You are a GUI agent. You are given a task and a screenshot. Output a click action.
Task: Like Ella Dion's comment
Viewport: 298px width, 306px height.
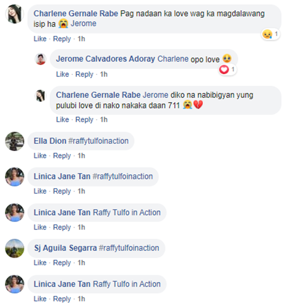40,156
